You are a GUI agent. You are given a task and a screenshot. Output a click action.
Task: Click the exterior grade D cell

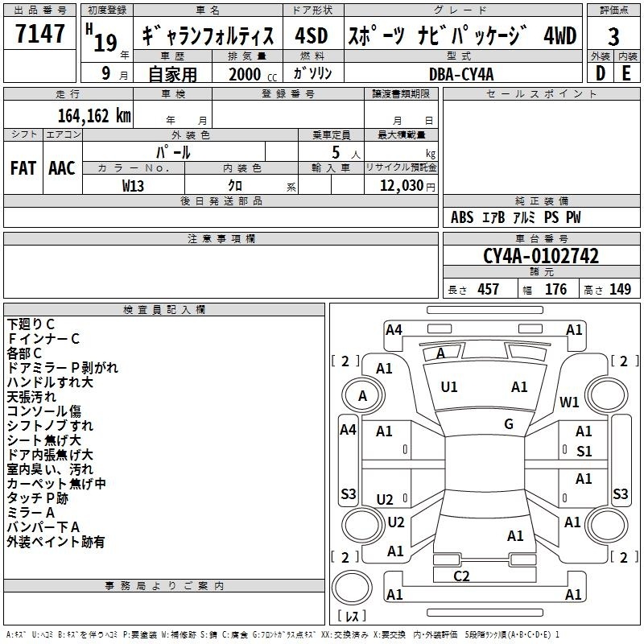click(x=600, y=73)
